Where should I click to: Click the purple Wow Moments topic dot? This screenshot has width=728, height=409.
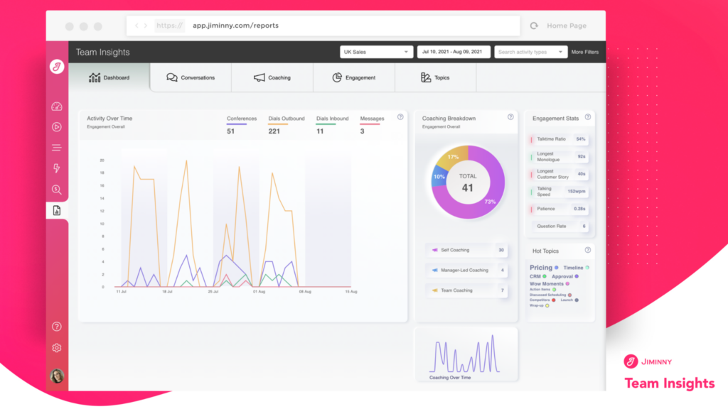(567, 283)
